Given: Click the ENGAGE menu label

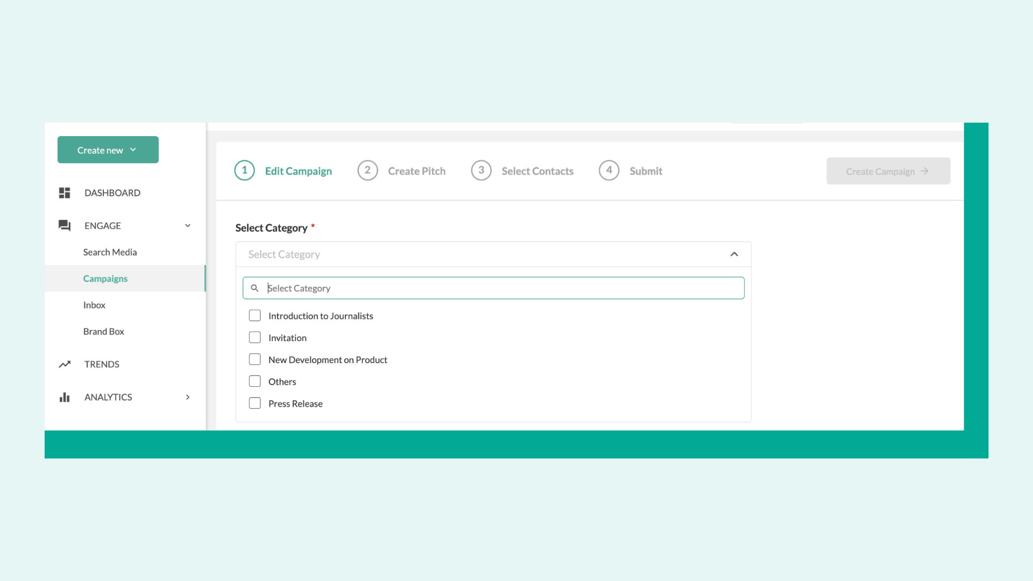Looking at the screenshot, I should [x=103, y=225].
